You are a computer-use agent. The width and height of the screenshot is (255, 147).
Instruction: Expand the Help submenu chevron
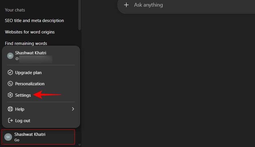[x=73, y=109]
